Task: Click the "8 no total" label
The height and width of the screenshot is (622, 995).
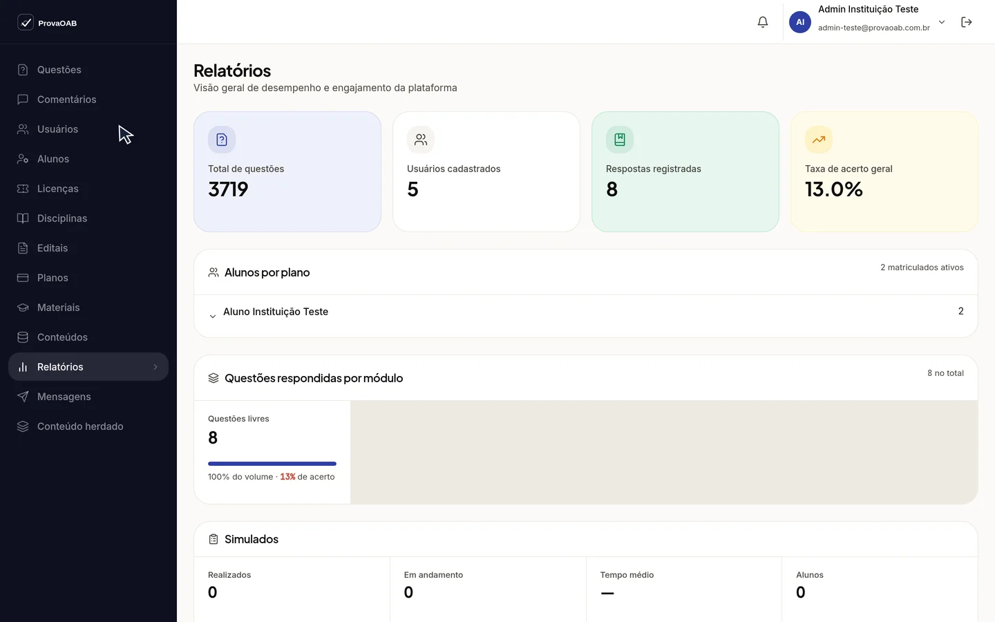Action: pos(945,373)
